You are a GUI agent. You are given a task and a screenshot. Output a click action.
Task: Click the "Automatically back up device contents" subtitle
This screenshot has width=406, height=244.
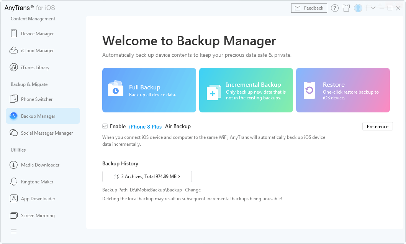pos(197,55)
